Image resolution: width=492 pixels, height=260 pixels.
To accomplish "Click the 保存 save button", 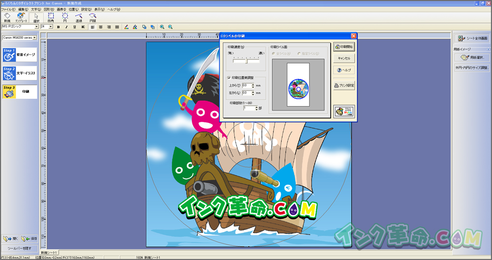I will click(x=29, y=239).
